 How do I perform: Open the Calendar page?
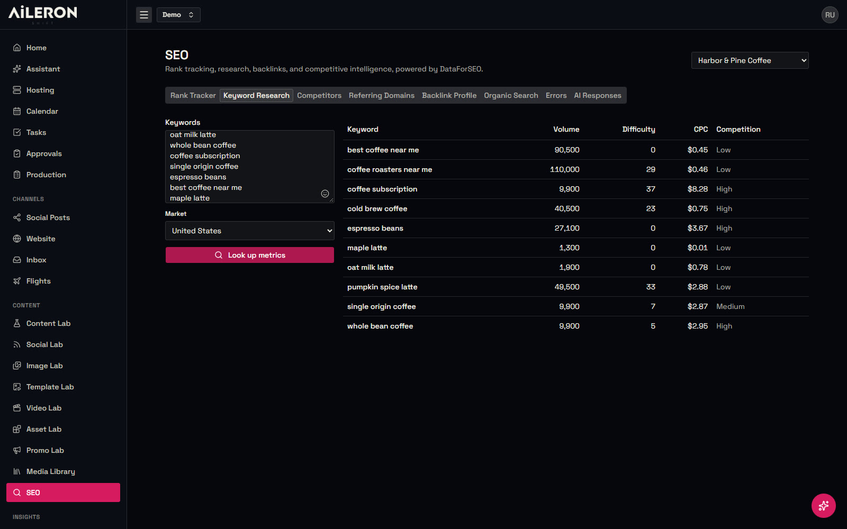click(63, 111)
